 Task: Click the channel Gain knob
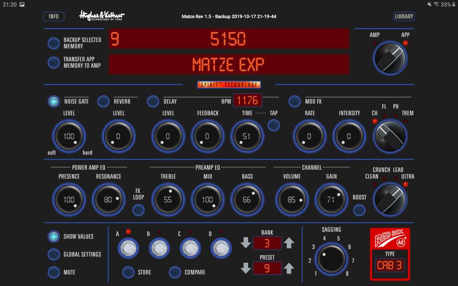pyautogui.click(x=332, y=200)
